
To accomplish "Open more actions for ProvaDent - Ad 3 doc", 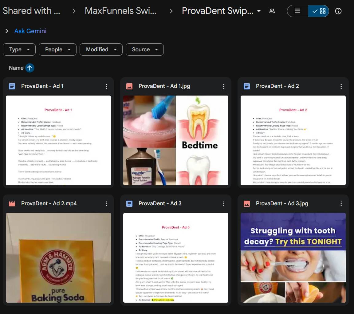I will 224,204.
